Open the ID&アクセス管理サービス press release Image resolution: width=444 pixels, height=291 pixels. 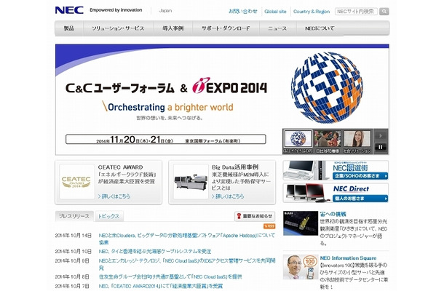(x=187, y=264)
